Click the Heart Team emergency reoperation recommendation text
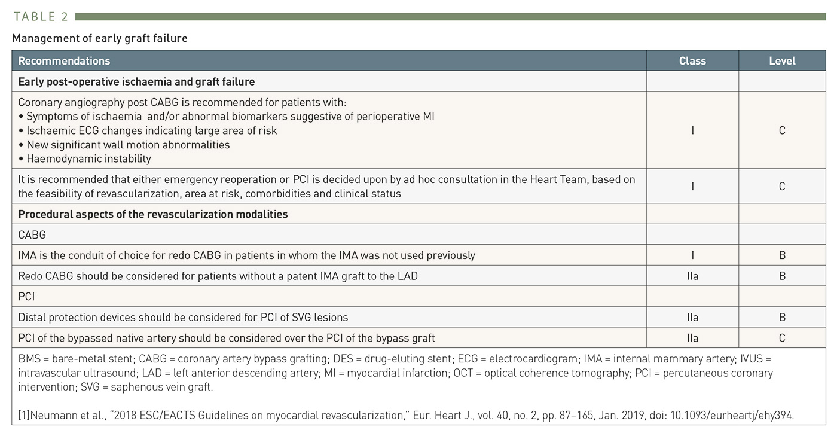The width and height of the screenshot is (837, 436). tap(326, 186)
